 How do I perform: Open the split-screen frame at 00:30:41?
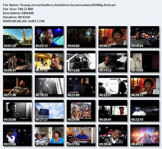click(113, 111)
